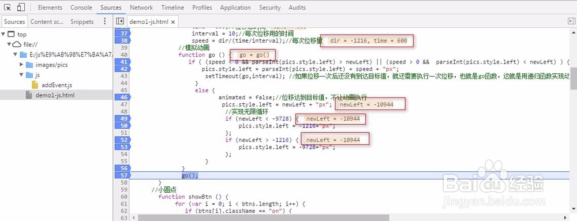This screenshot has height=221, width=577.
Task: Activate the inspect element picker icon
Action: pyautogui.click(x=8, y=8)
